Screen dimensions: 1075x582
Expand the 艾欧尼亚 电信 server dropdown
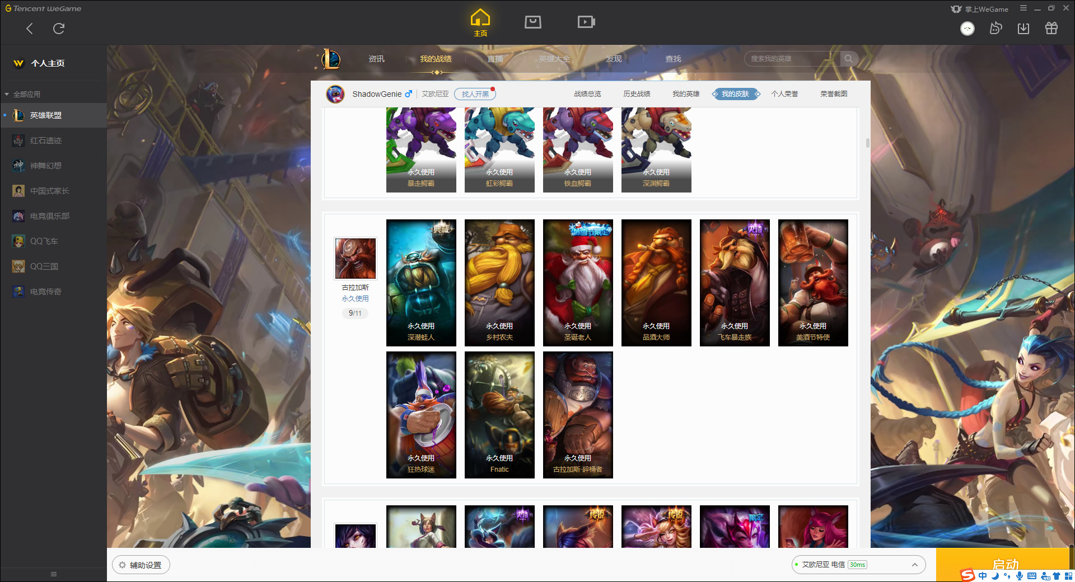click(x=858, y=565)
